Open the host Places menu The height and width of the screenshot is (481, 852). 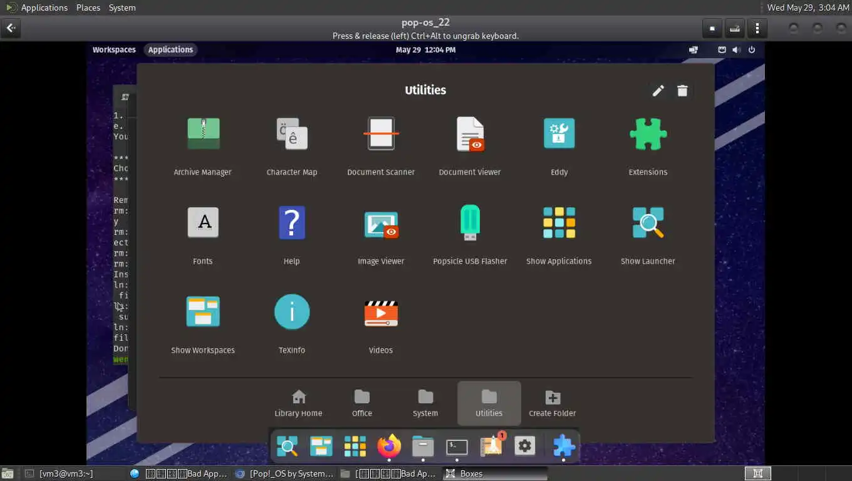point(88,8)
